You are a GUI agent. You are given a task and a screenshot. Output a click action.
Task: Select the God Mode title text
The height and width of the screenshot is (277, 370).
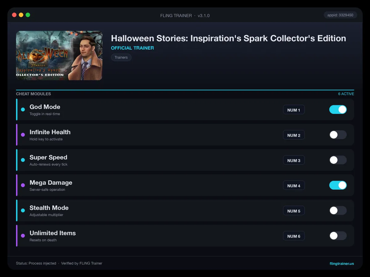(45, 107)
